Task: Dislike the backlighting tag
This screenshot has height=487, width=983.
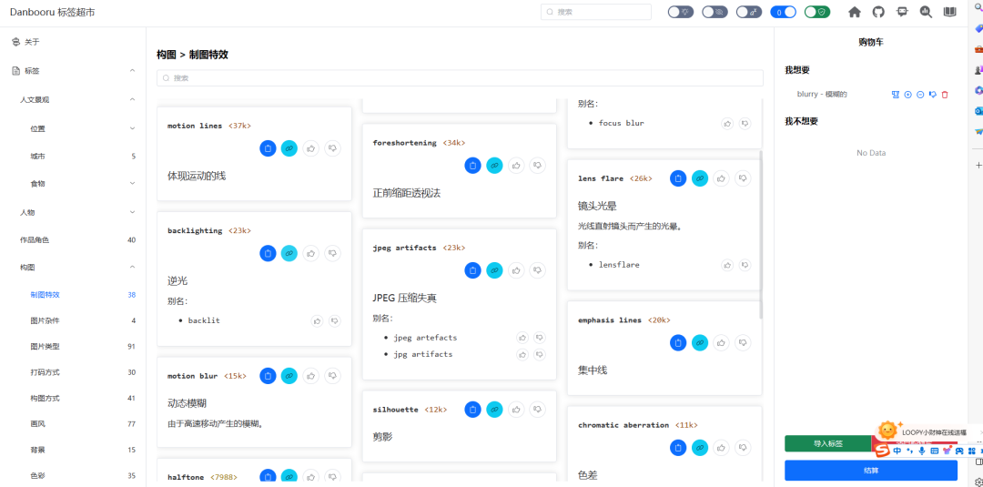Action: (x=332, y=253)
